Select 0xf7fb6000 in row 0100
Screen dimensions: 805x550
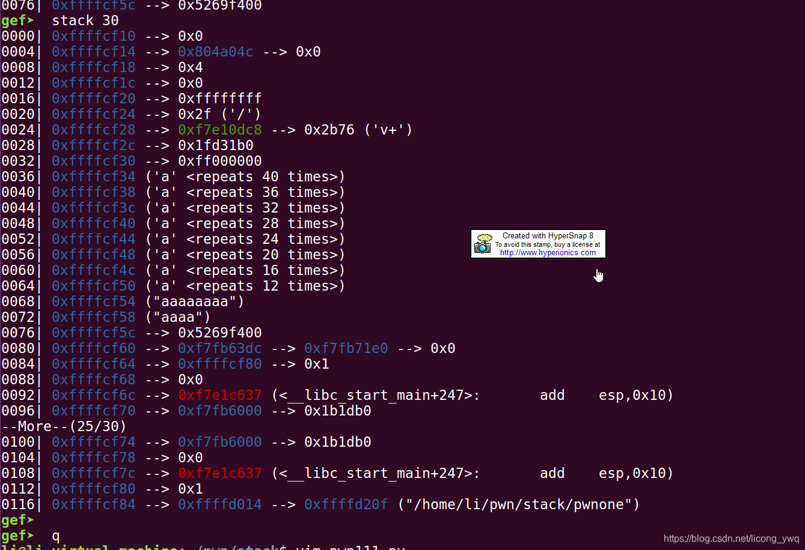pyautogui.click(x=220, y=442)
